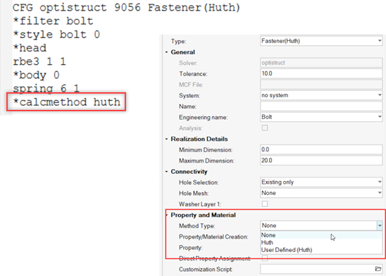Open the Engineering name dropdown showing Bolt
The height and width of the screenshot is (276, 386).
(x=321, y=117)
